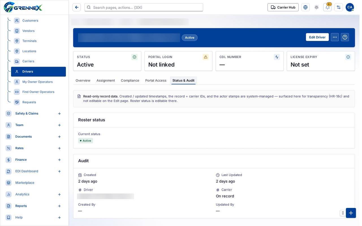Switch to the Compliance tab
362x226 pixels.
point(130,81)
